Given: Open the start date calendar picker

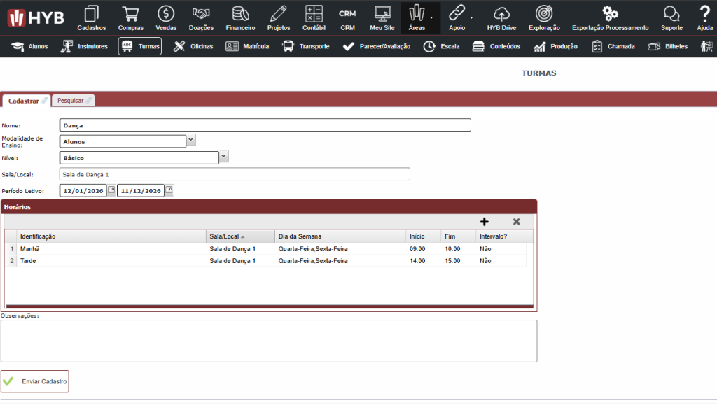Looking at the screenshot, I should [x=111, y=190].
